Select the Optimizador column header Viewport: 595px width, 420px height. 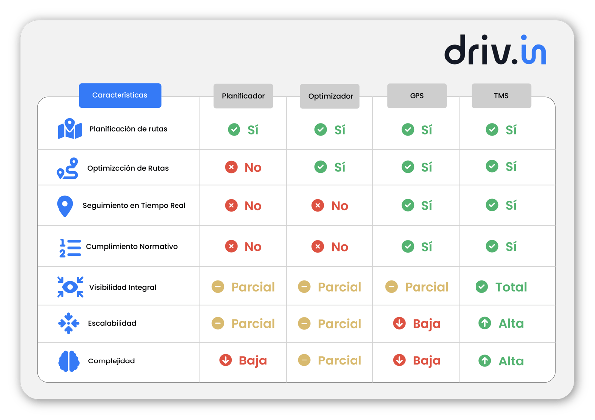330,96
